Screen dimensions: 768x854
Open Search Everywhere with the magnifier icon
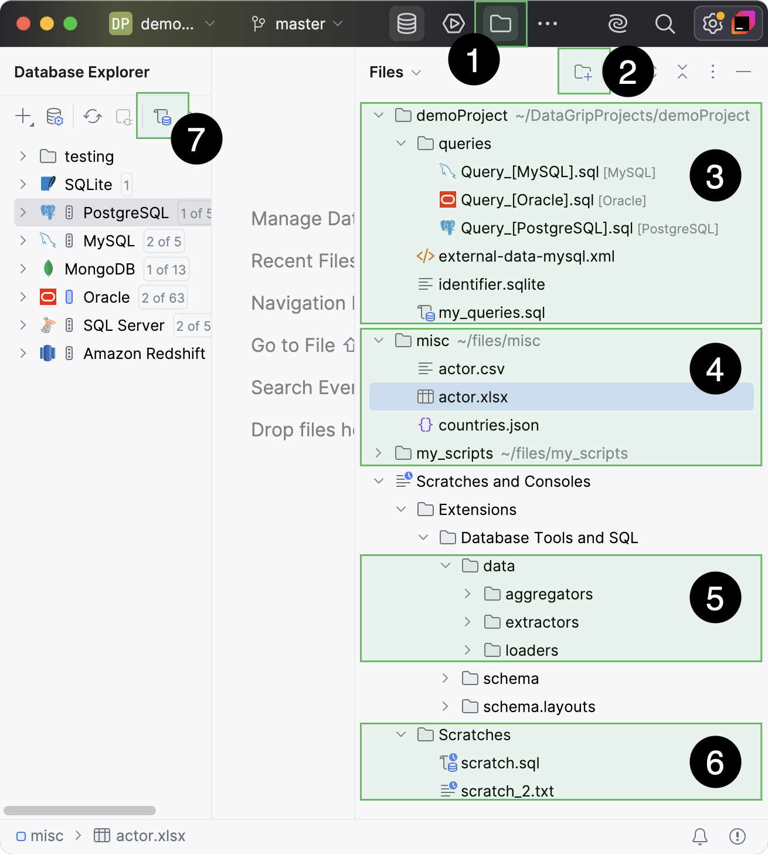[664, 23]
